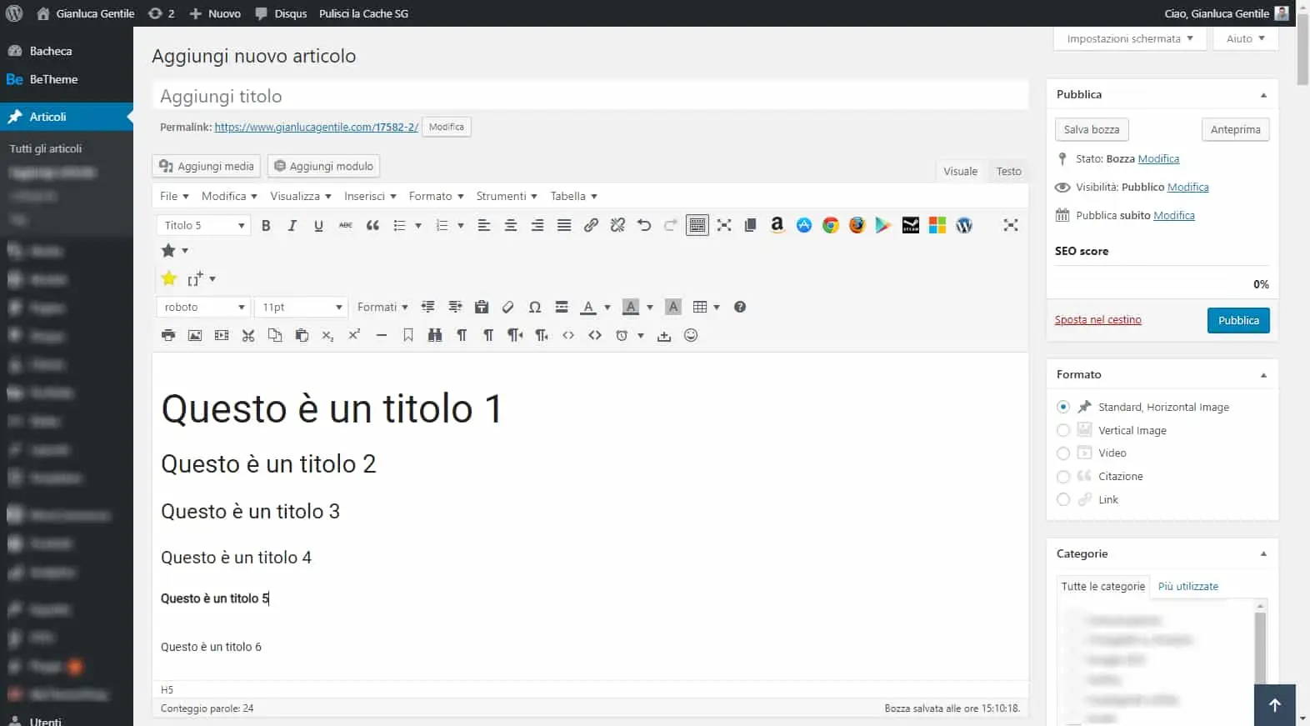Click Salva bozza button
The image size is (1310, 726).
(1092, 130)
